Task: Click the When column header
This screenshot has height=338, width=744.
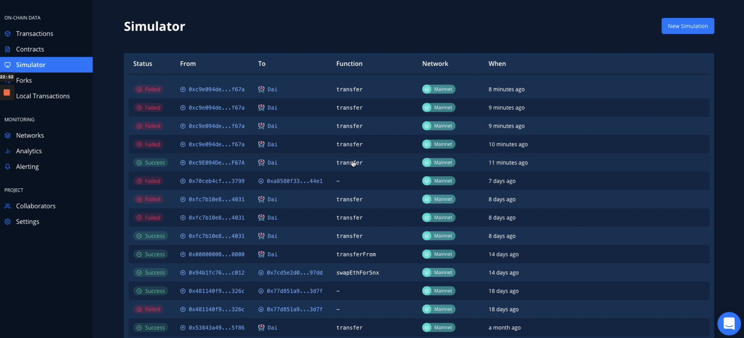Action: [x=497, y=63]
